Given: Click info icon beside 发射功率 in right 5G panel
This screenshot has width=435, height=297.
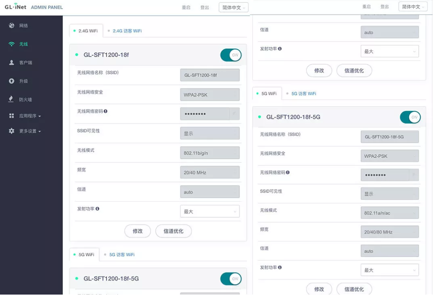Looking at the screenshot, I should [280, 267].
